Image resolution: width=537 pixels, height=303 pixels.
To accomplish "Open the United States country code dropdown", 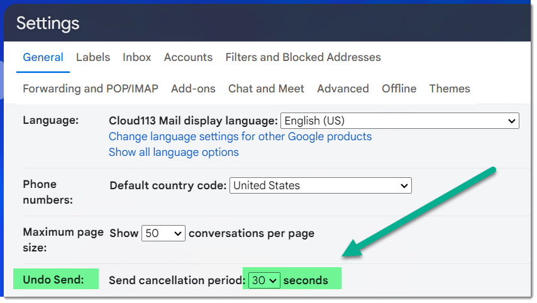I will click(x=321, y=185).
